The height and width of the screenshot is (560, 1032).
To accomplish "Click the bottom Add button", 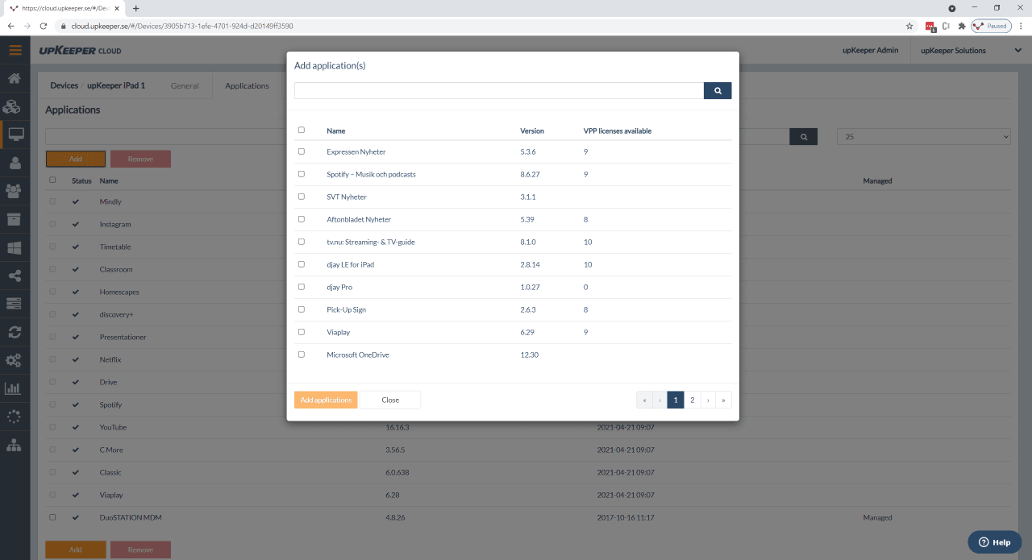I will point(76,550).
